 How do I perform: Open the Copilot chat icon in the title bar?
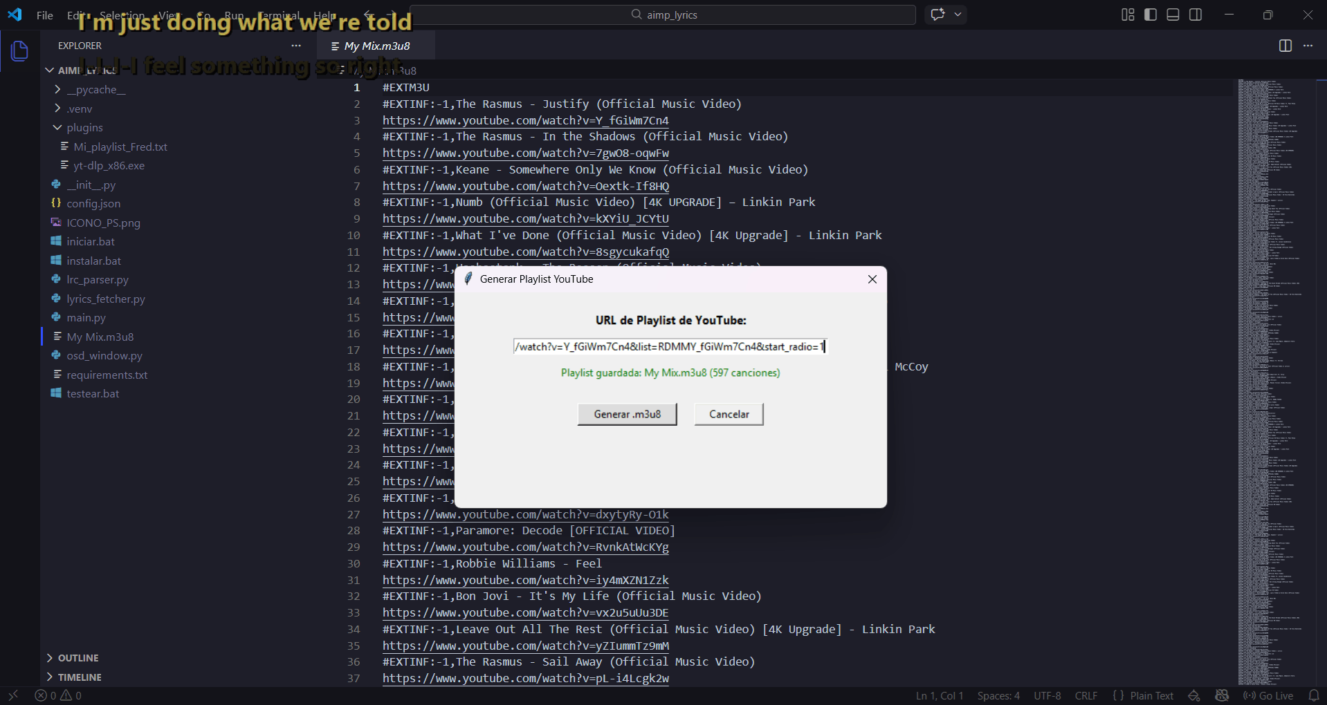(x=938, y=15)
